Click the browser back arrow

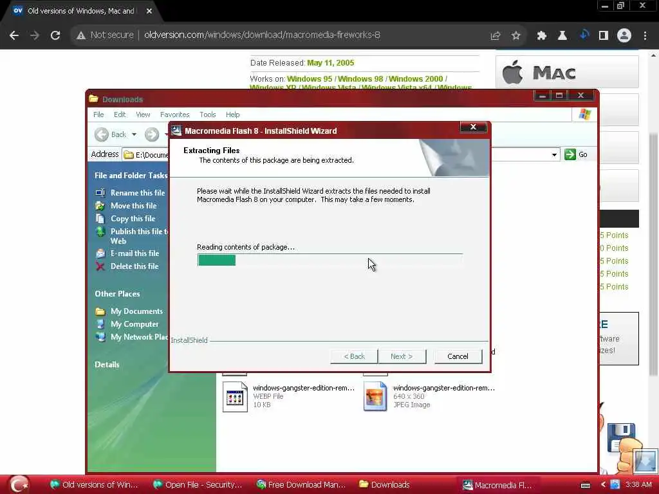click(14, 35)
